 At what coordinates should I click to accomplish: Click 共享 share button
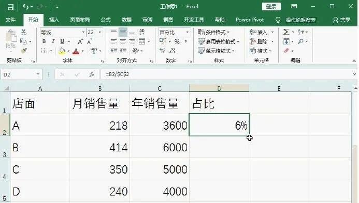click(341, 20)
